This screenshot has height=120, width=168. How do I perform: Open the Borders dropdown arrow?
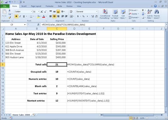pos(34,16)
